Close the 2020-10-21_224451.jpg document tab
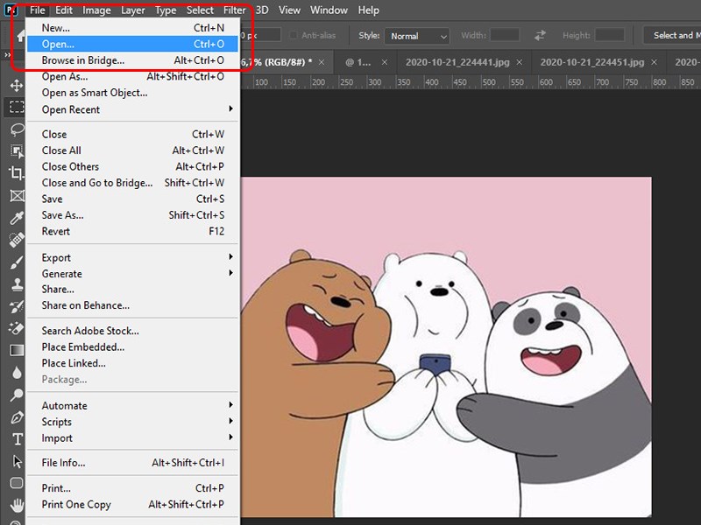Image resolution: width=701 pixels, height=525 pixels. (x=653, y=62)
